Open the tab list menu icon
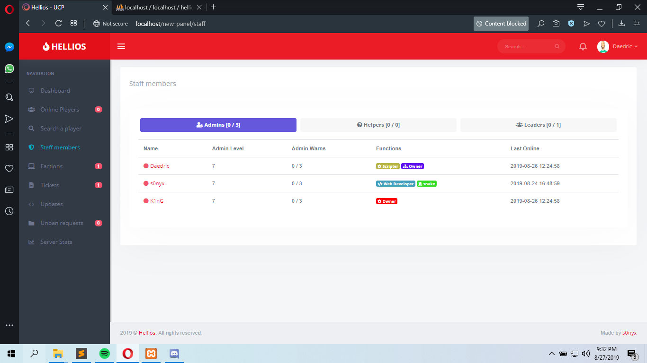This screenshot has height=363, width=647. tap(581, 7)
